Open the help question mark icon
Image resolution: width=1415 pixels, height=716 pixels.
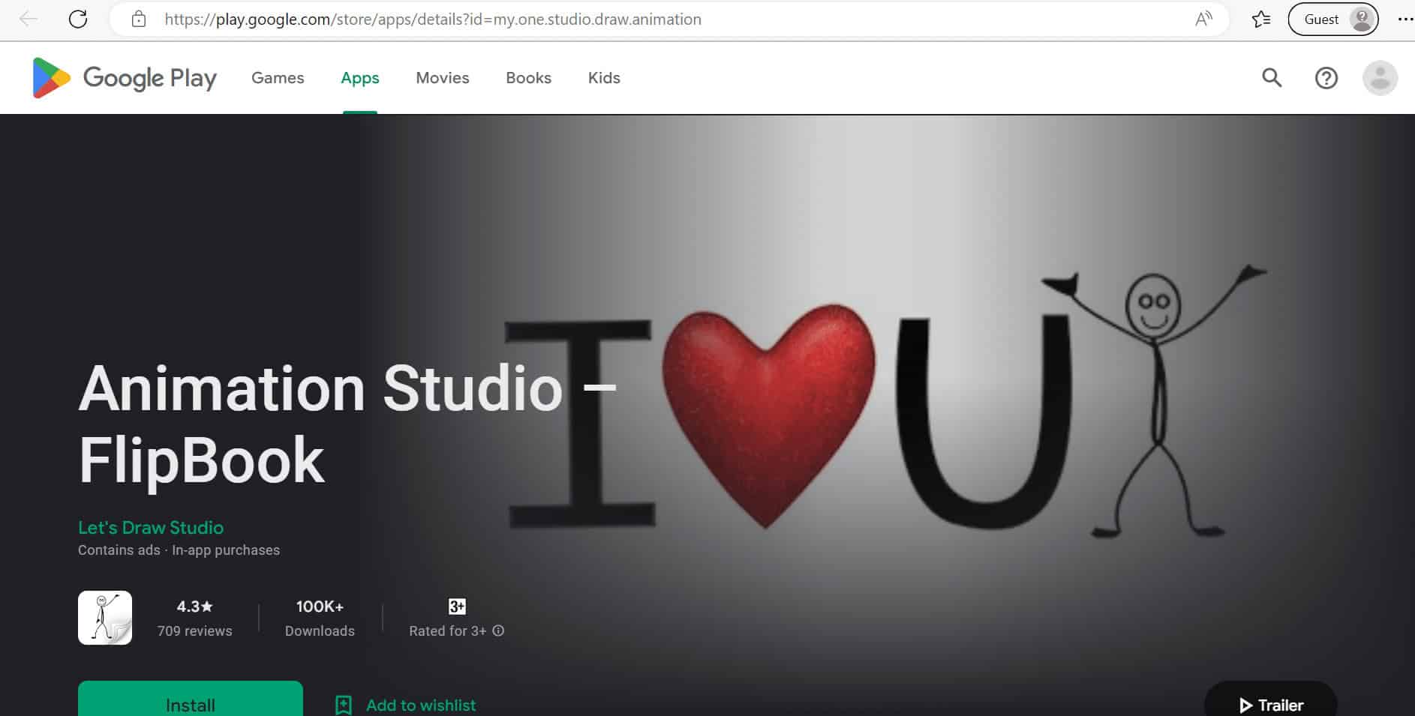click(1326, 78)
